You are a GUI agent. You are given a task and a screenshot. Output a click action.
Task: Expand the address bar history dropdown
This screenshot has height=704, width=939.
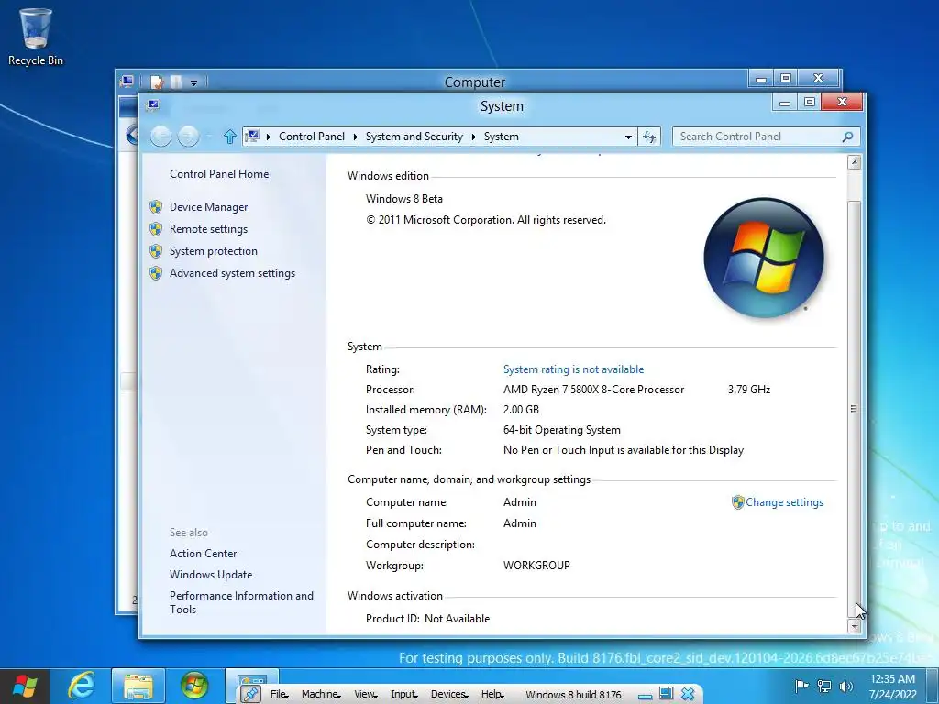click(628, 137)
